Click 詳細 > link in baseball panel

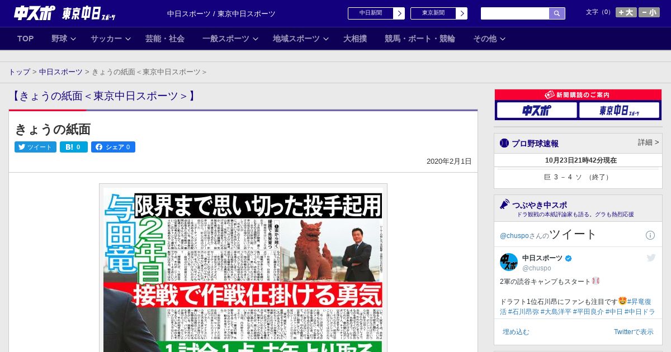tap(648, 142)
